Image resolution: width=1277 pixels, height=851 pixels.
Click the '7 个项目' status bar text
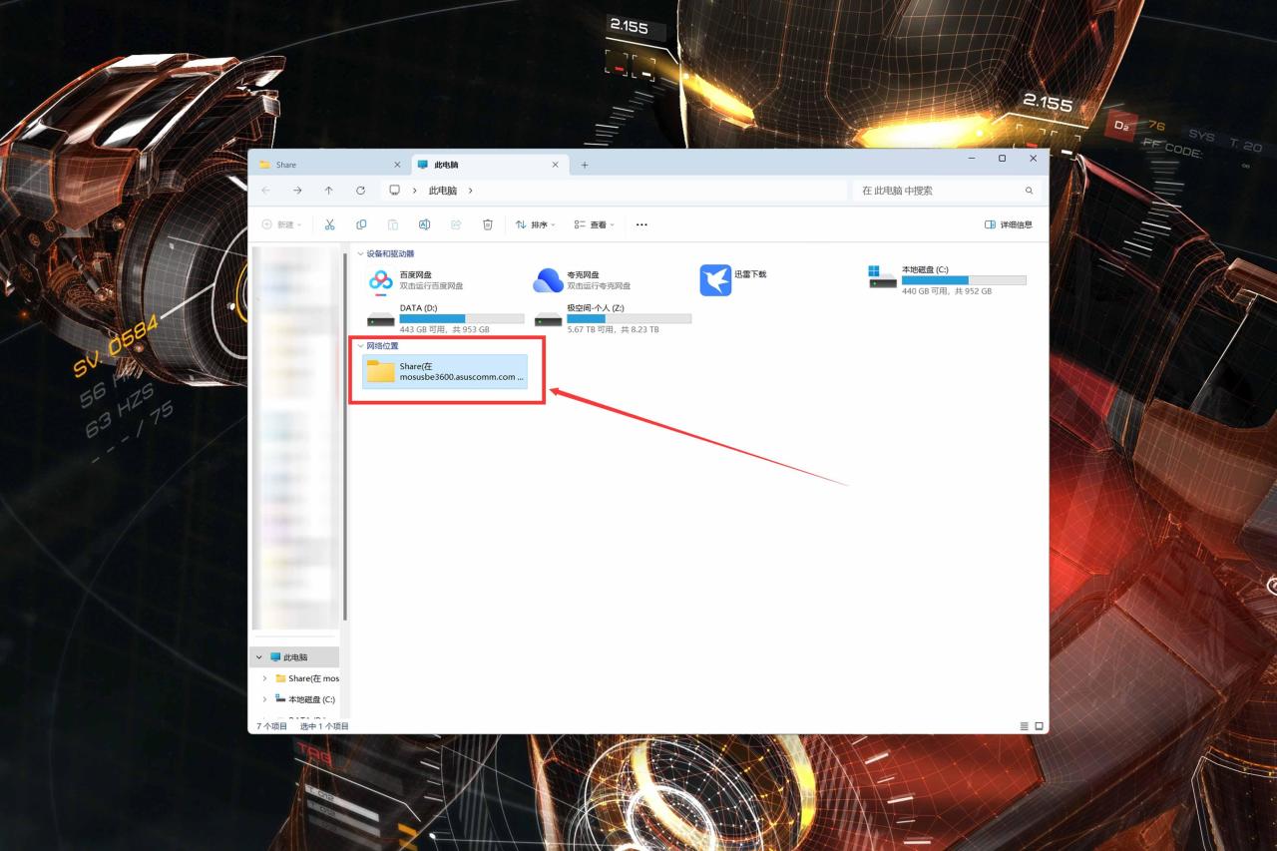pyautogui.click(x=271, y=726)
